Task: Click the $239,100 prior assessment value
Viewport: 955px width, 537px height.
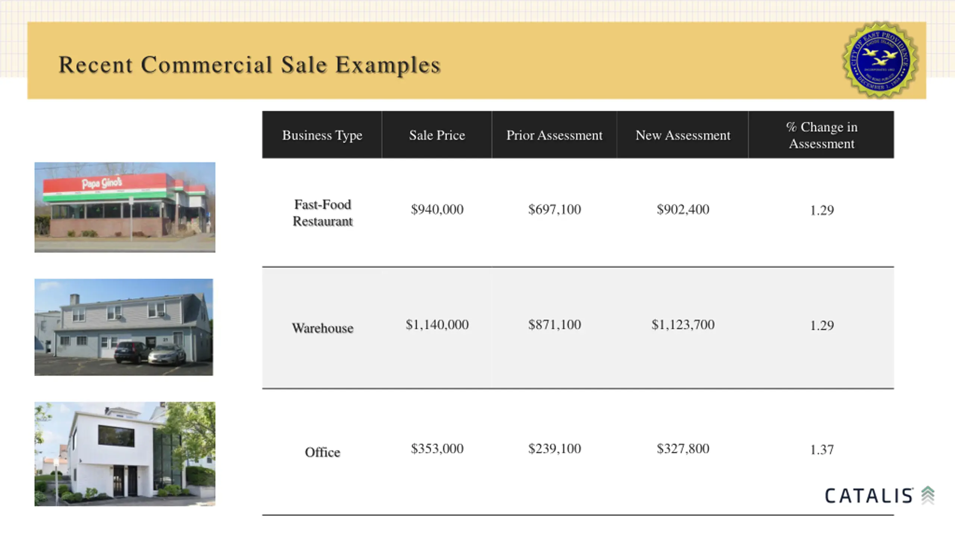Action: tap(554, 448)
